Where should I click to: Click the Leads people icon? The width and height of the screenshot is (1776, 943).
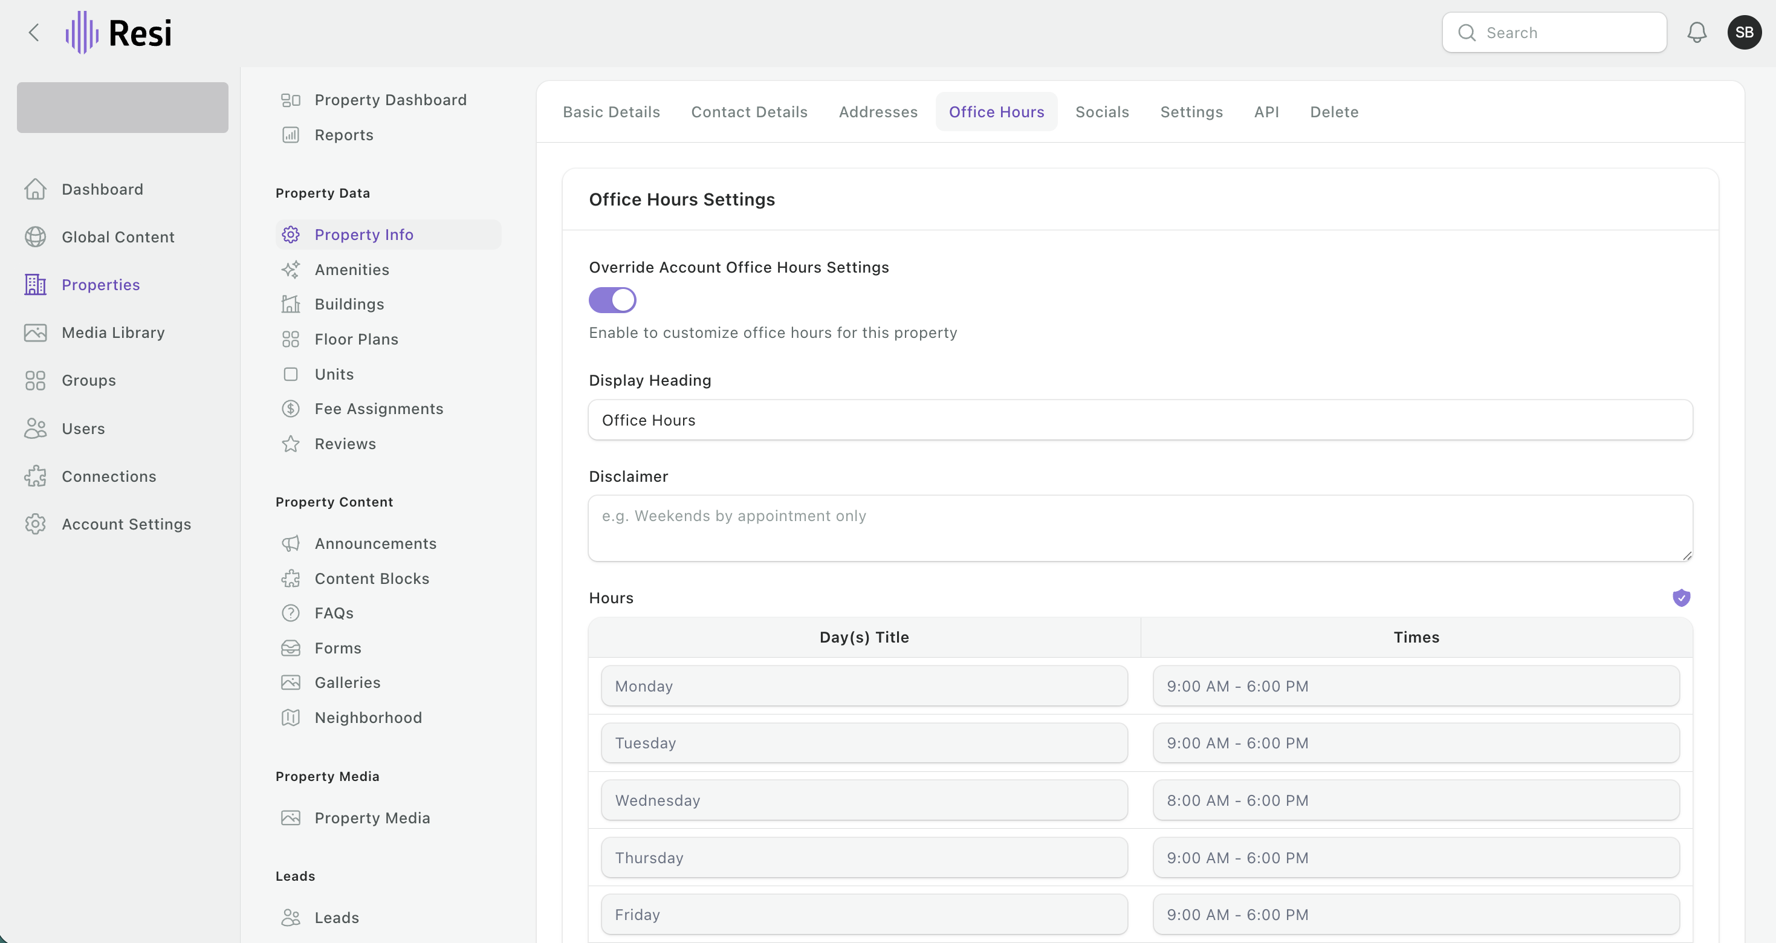pos(291,918)
